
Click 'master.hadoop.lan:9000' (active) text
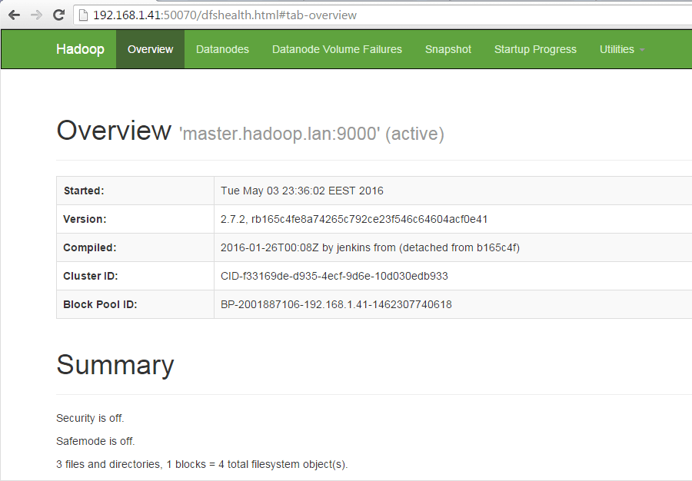[x=311, y=134]
